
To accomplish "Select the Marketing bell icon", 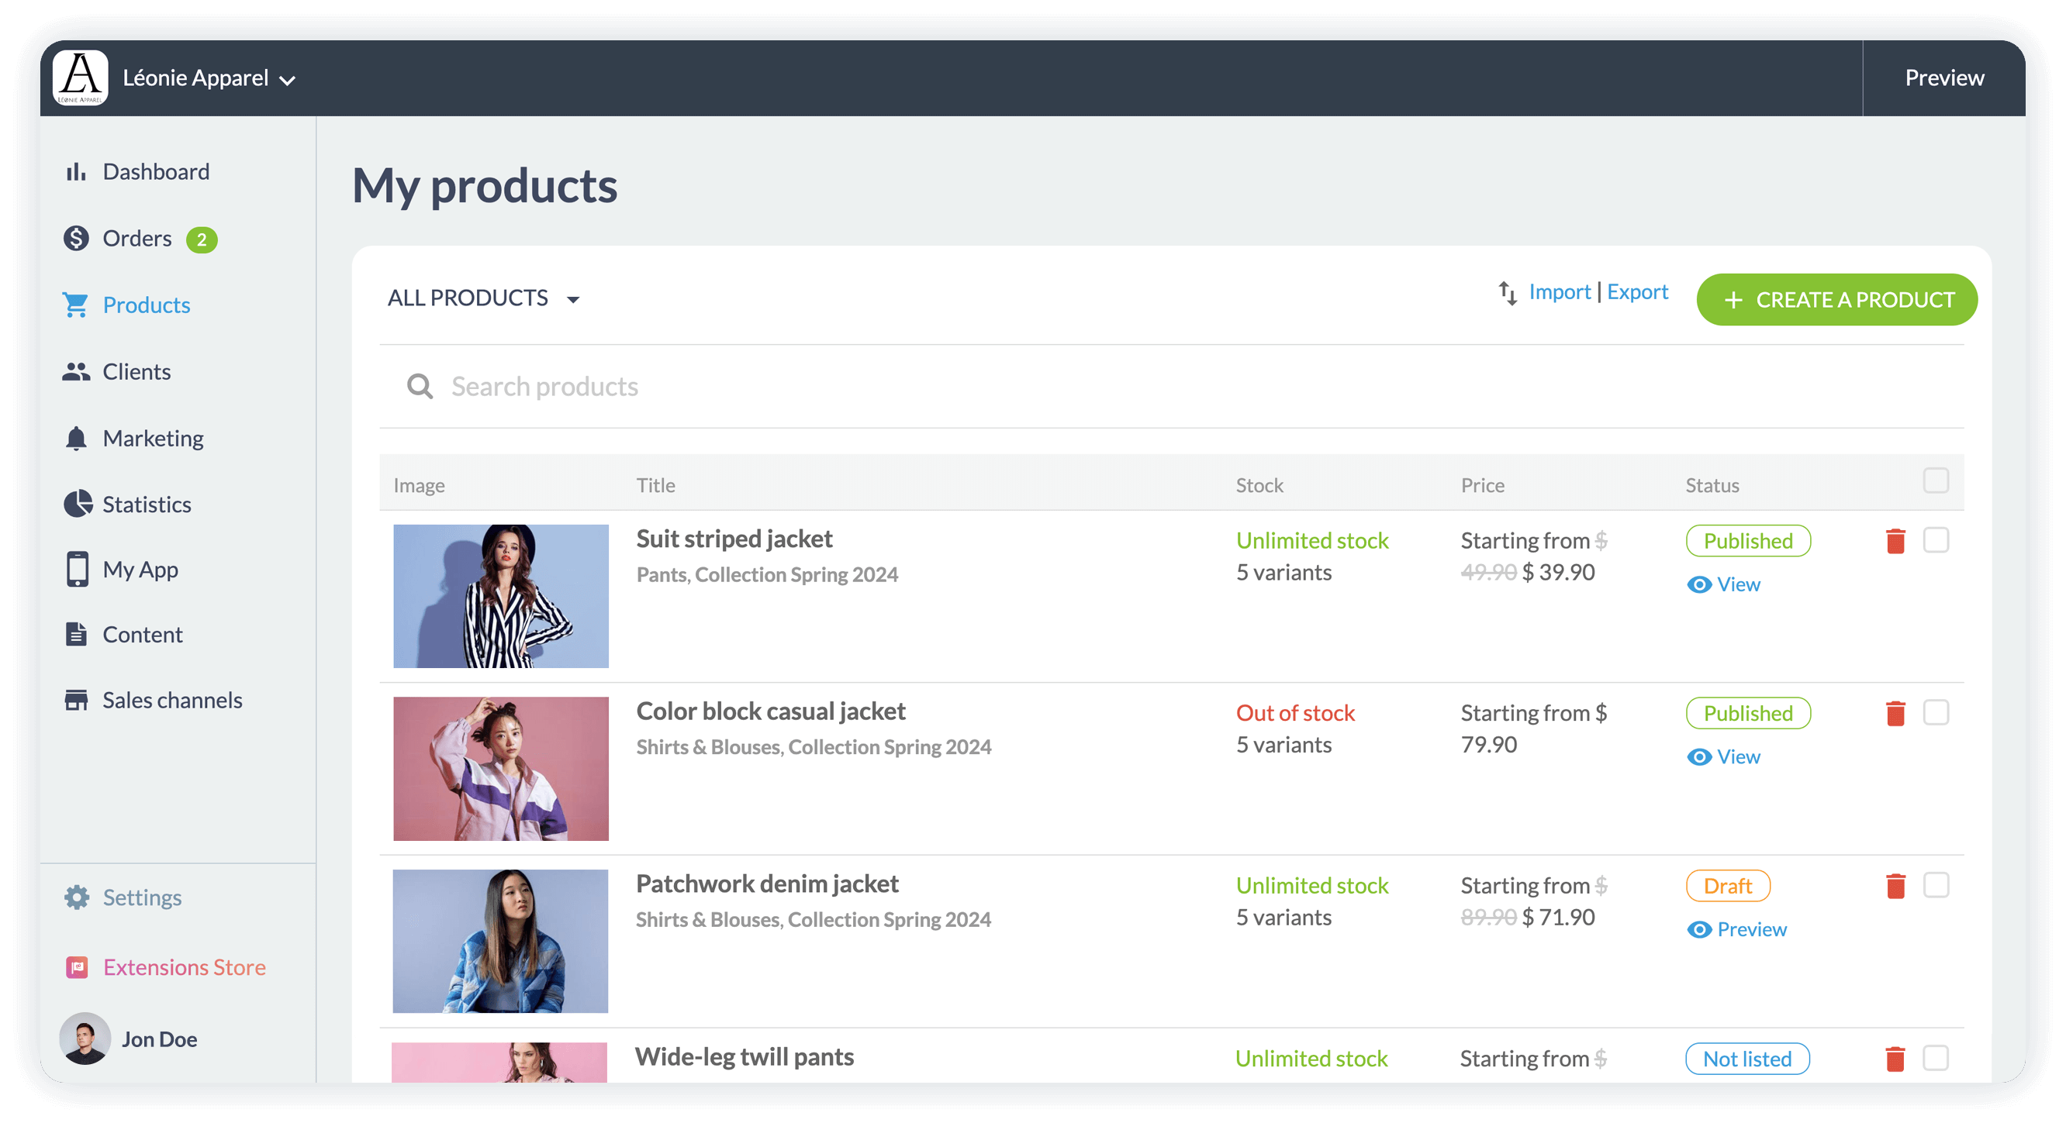I will click(76, 438).
